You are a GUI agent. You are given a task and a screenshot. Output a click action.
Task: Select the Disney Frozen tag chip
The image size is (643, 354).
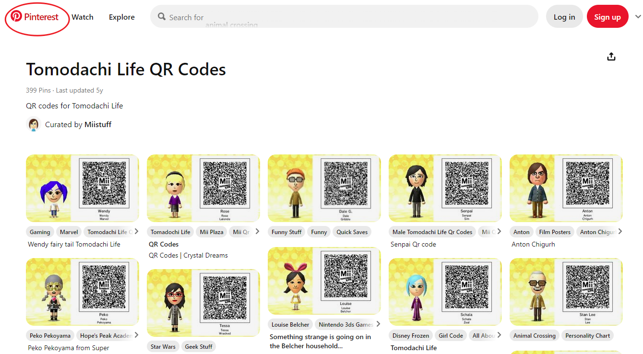[x=411, y=336]
